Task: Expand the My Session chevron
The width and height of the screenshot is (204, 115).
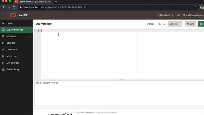Action: click(30, 36)
